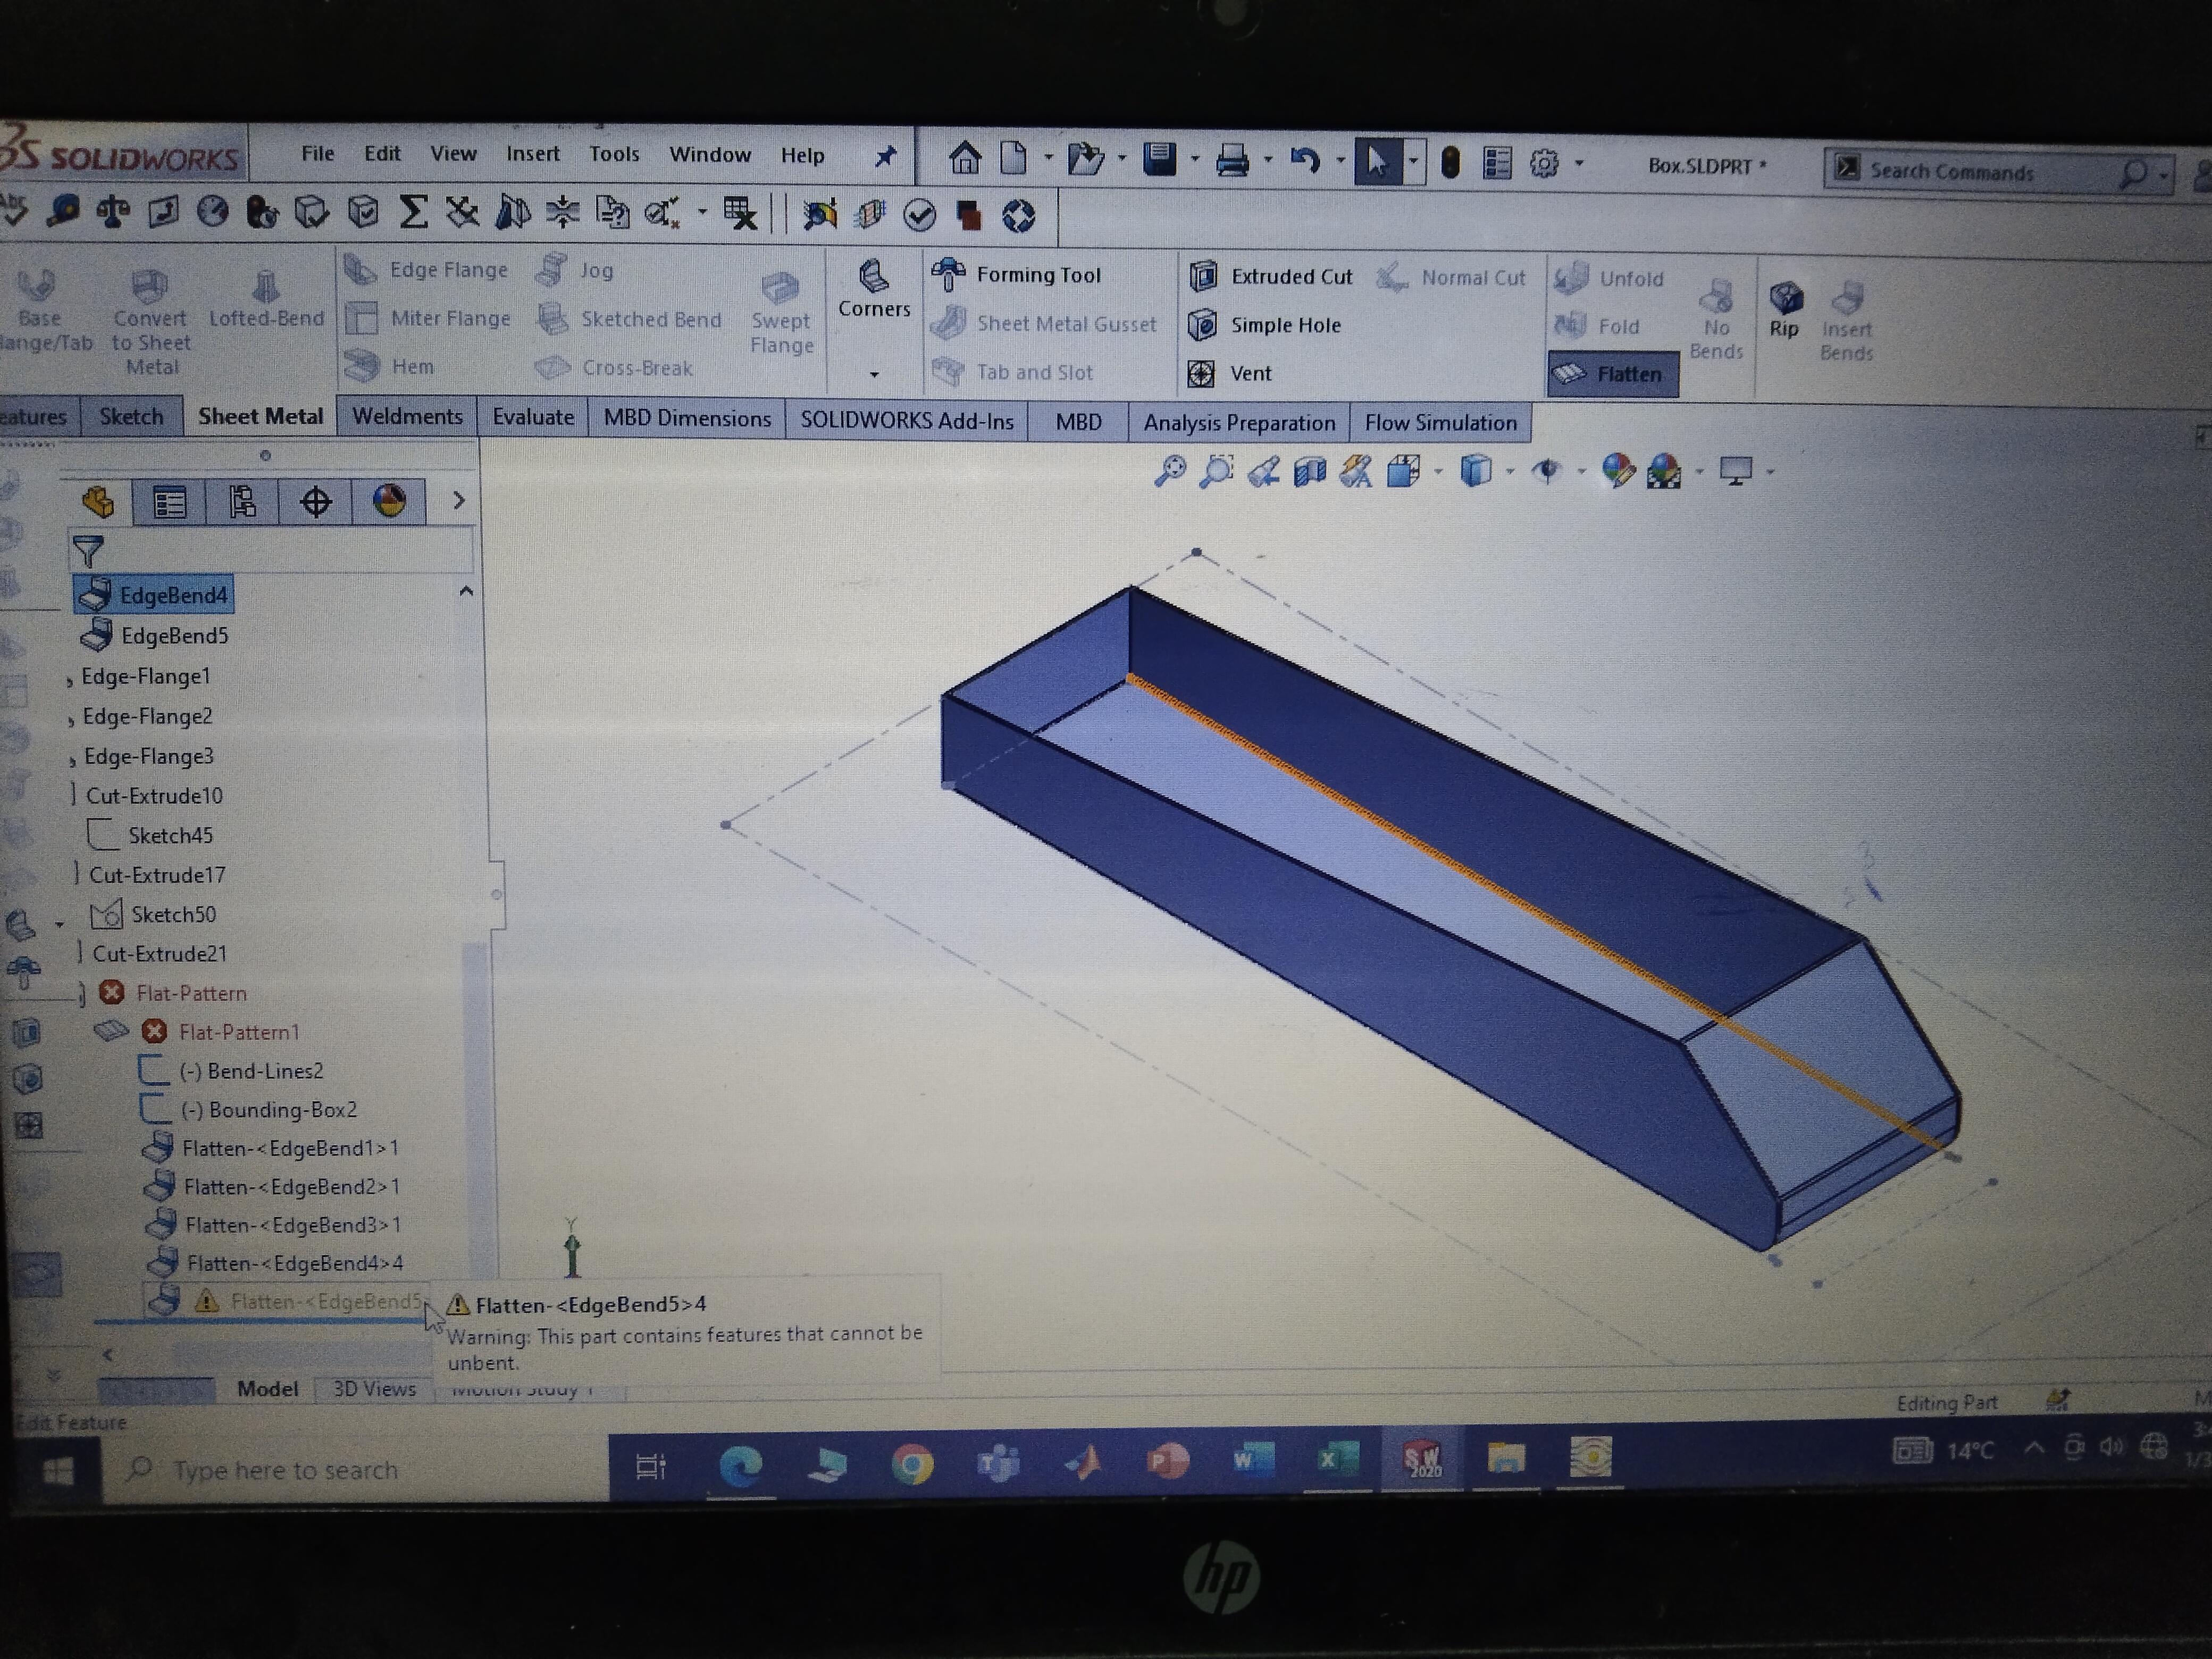
Task: Switch to the Weldments tab
Action: point(407,416)
